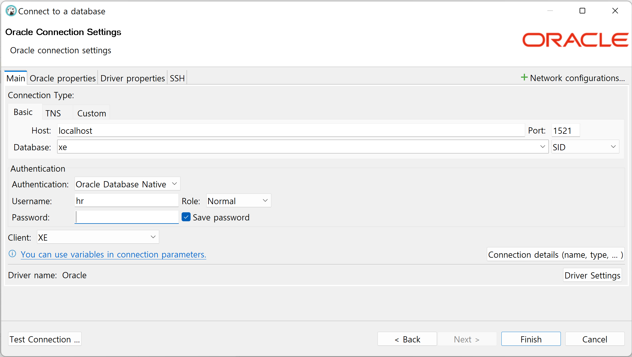This screenshot has width=632, height=357.
Task: Click the Host field containing localhost
Action: click(x=291, y=130)
